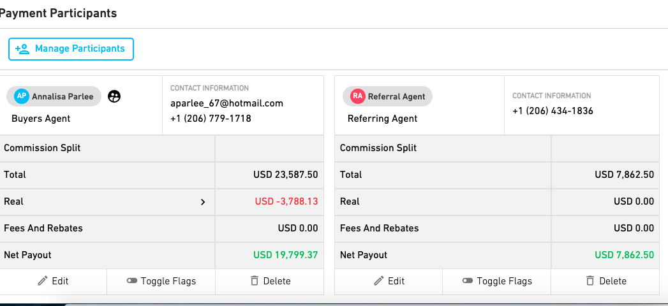Click the email aparlee_67@hotmail.com
The width and height of the screenshot is (668, 306).
pyautogui.click(x=226, y=103)
